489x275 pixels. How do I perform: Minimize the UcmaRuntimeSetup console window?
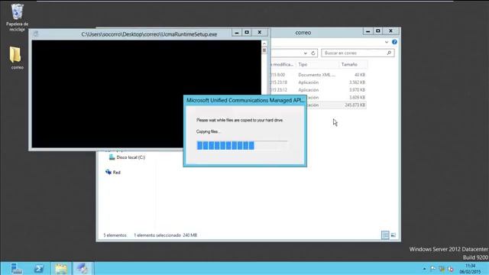click(237, 32)
